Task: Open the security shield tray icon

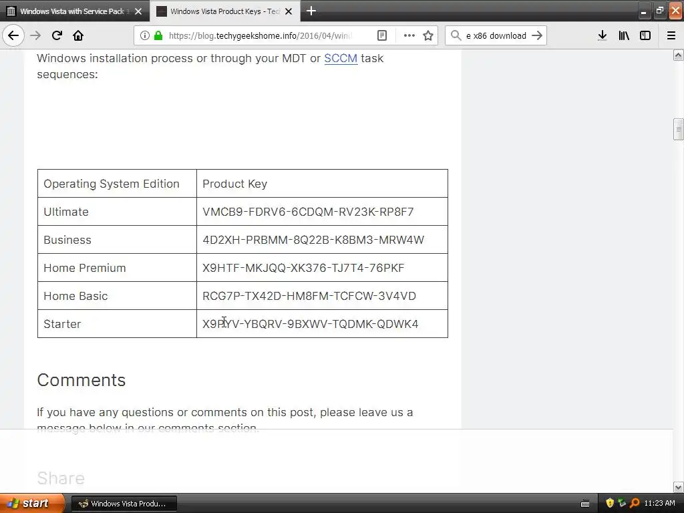Action: (x=609, y=503)
